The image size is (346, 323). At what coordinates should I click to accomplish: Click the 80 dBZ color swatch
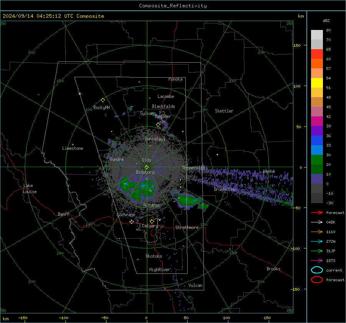point(317,35)
